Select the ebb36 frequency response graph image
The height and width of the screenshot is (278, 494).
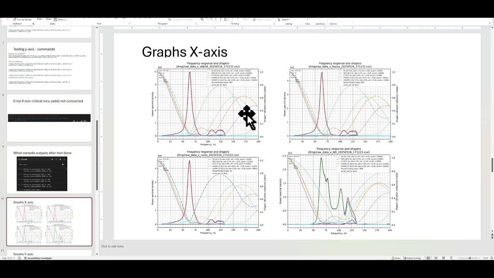click(210, 103)
